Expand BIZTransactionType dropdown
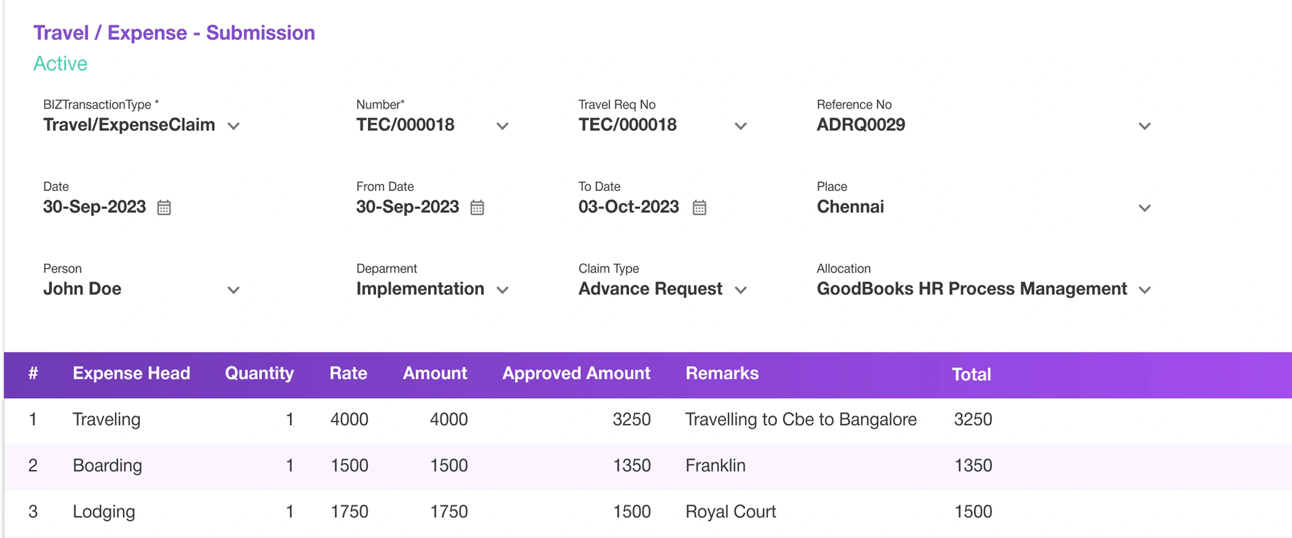This screenshot has height=538, width=1292. (x=233, y=126)
